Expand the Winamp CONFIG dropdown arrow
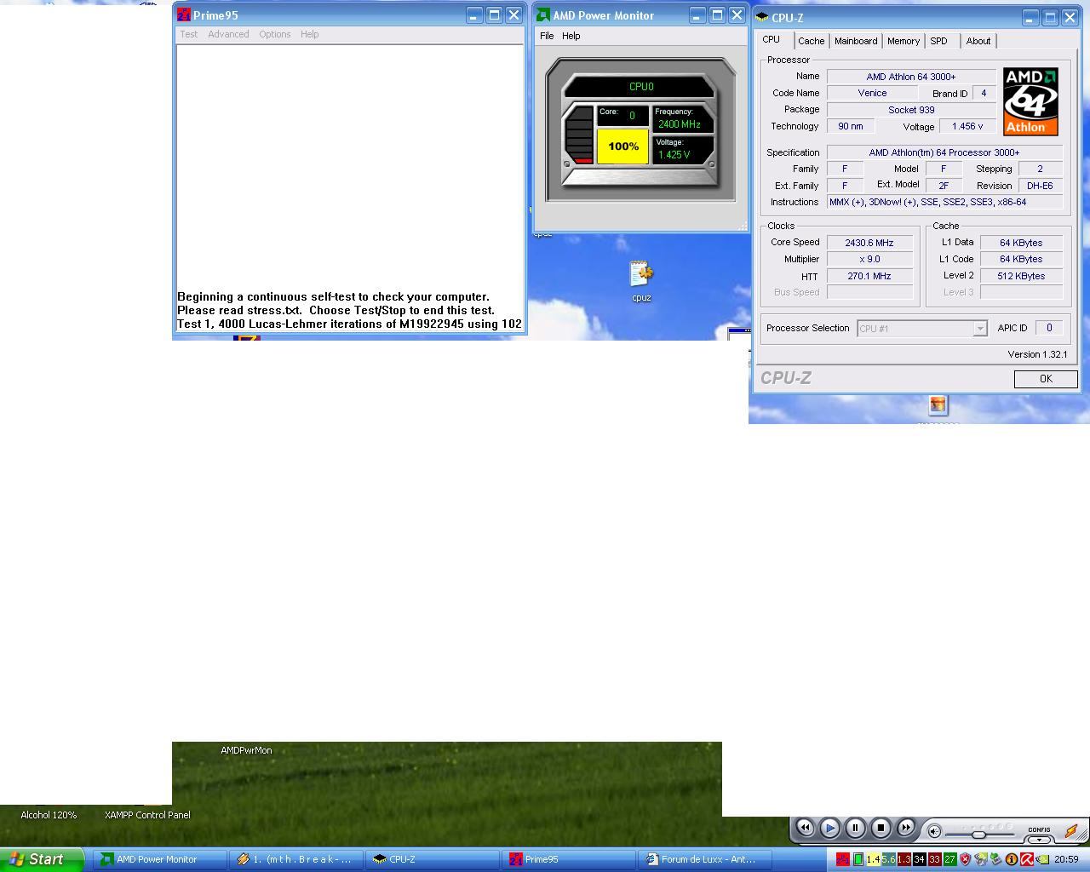 tap(1039, 840)
